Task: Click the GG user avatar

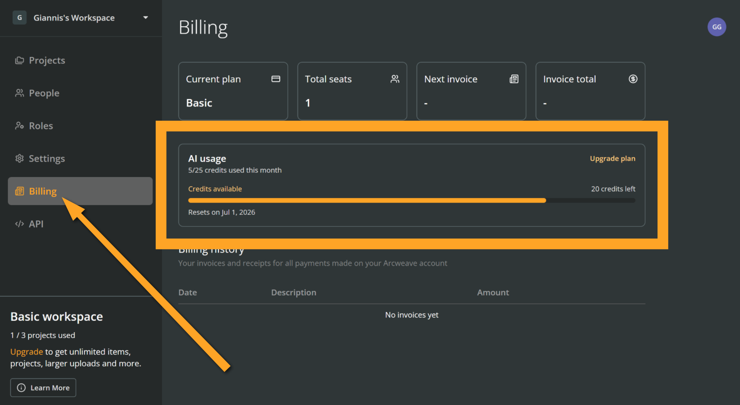Action: 716,27
